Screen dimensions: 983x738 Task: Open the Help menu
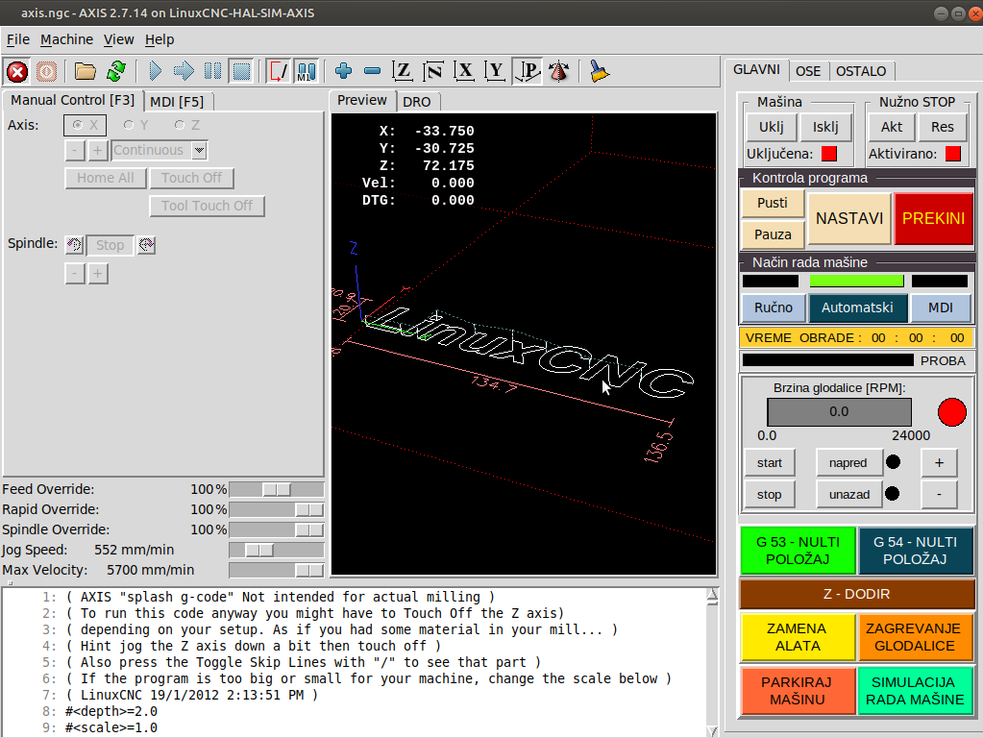point(160,39)
